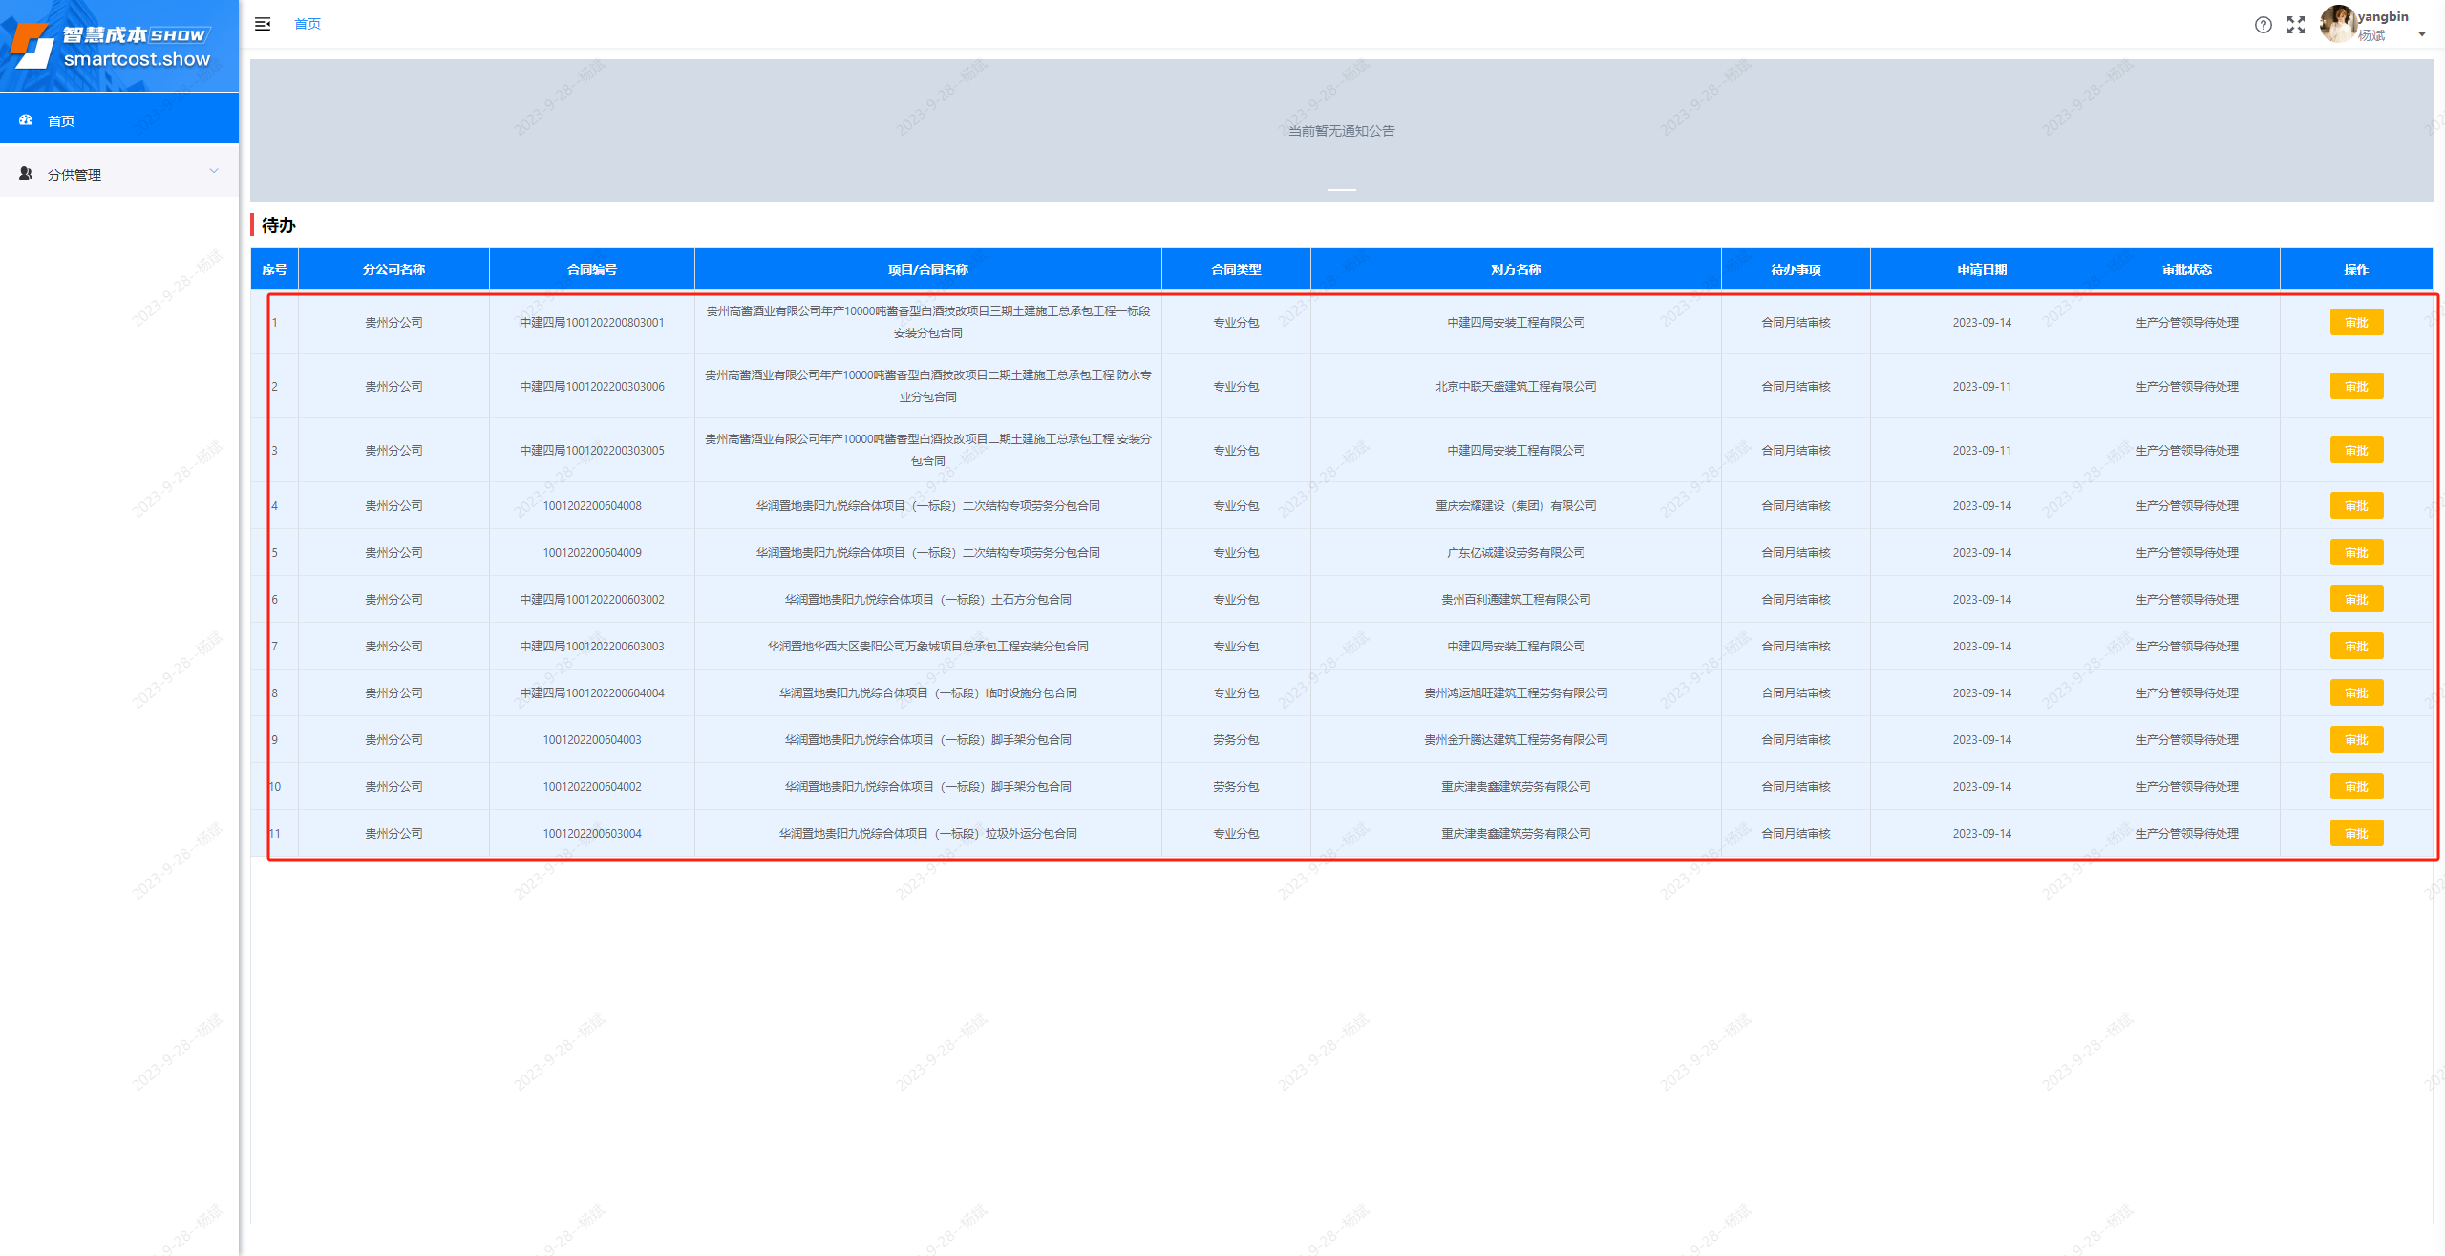The image size is (2445, 1256).
Task: Click 审批 button for row 4
Action: [x=2355, y=506]
